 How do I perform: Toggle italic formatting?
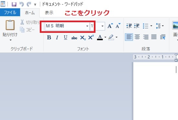pos(57,37)
